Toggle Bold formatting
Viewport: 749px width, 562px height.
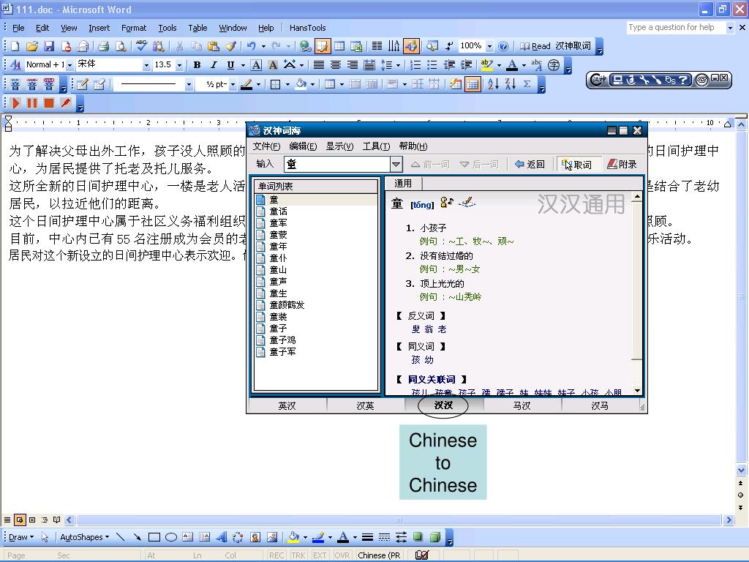[x=197, y=64]
